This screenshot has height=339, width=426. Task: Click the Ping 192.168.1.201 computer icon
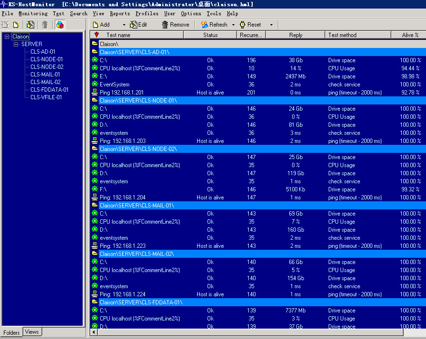[x=95, y=93]
